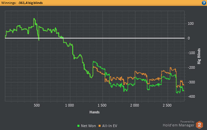Click the 500 hands axis label
This screenshot has width=207, height=130.
37,105
